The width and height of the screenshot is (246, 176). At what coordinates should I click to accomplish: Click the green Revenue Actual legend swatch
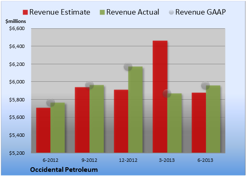(102, 12)
